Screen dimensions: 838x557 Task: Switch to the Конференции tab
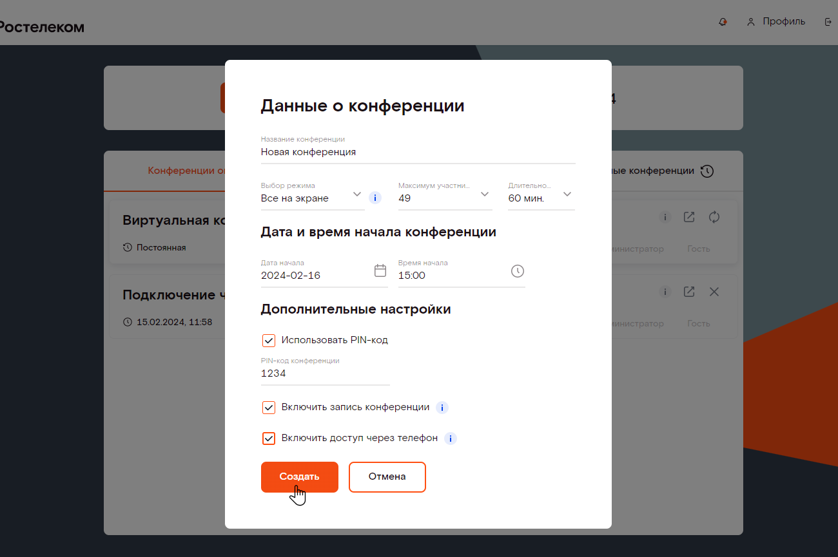click(x=187, y=171)
